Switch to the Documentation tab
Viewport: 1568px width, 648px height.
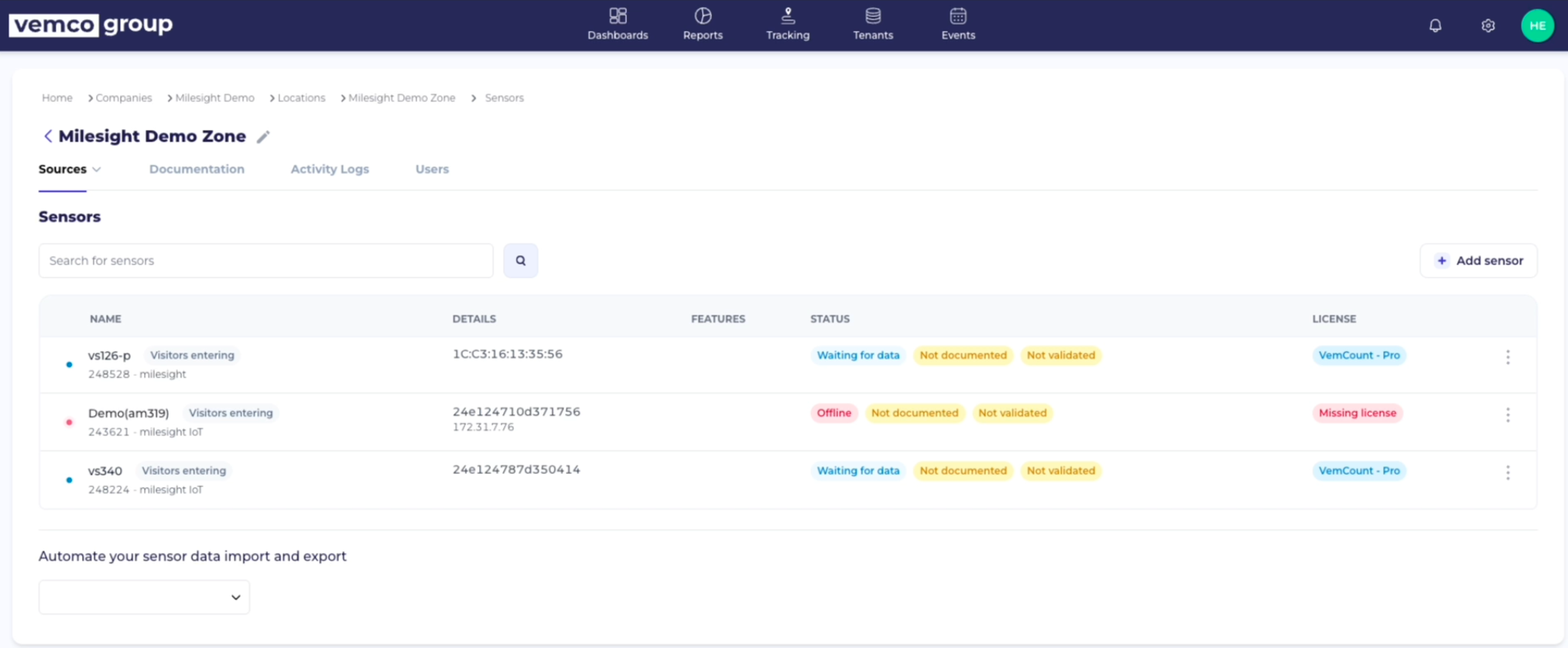point(197,169)
